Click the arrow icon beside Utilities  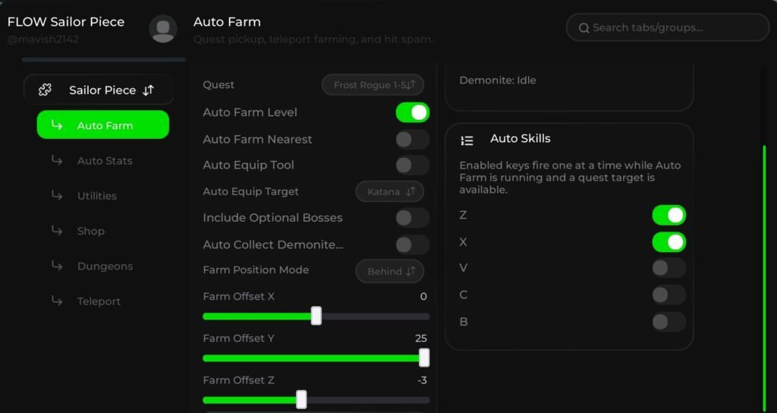coord(57,195)
